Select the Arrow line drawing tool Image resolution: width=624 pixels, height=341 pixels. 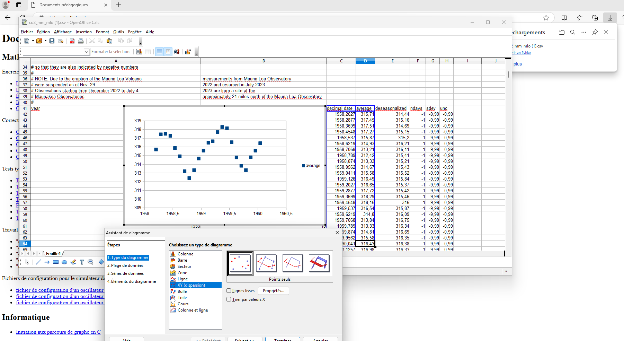point(47,262)
